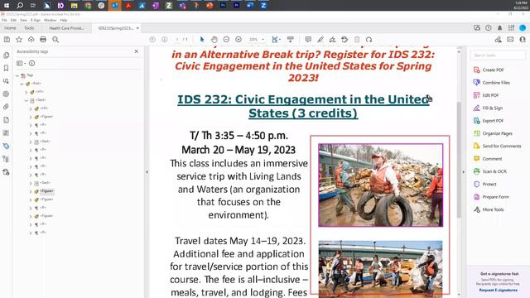
Task: Open the find text magnifier icon
Action: (55, 40)
